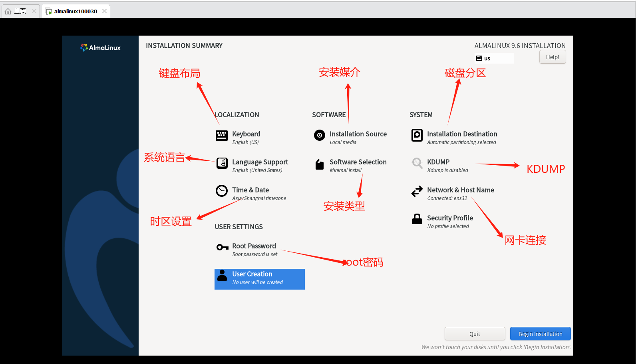The height and width of the screenshot is (364, 636).
Task: Open the KDUMP configuration label
Action: tap(438, 162)
